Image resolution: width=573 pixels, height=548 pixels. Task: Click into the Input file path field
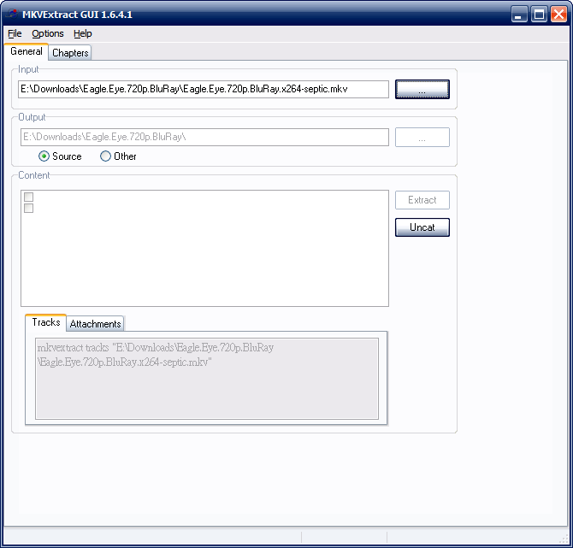point(204,89)
